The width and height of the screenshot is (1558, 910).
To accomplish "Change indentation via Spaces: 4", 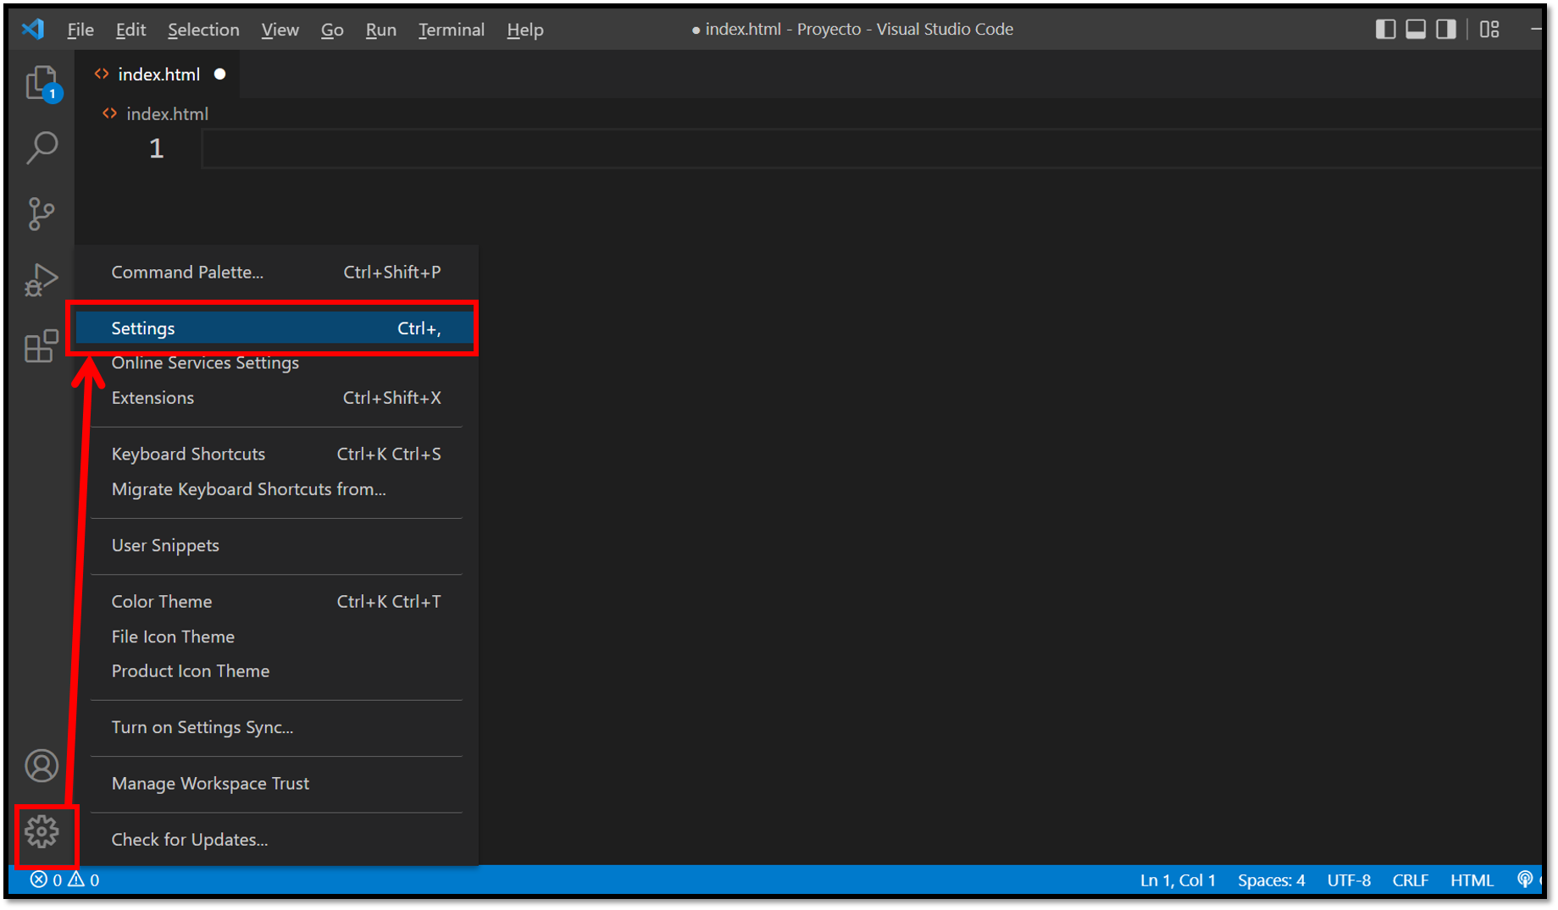I will [x=1271, y=880].
